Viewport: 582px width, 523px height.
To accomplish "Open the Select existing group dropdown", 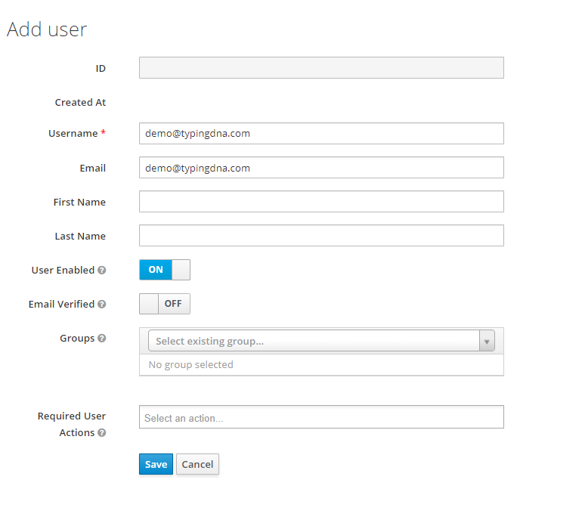I will [x=321, y=341].
